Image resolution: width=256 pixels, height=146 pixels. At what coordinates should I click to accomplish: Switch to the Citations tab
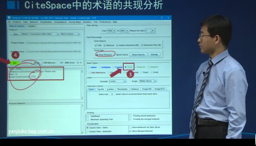[x=135, y=89]
